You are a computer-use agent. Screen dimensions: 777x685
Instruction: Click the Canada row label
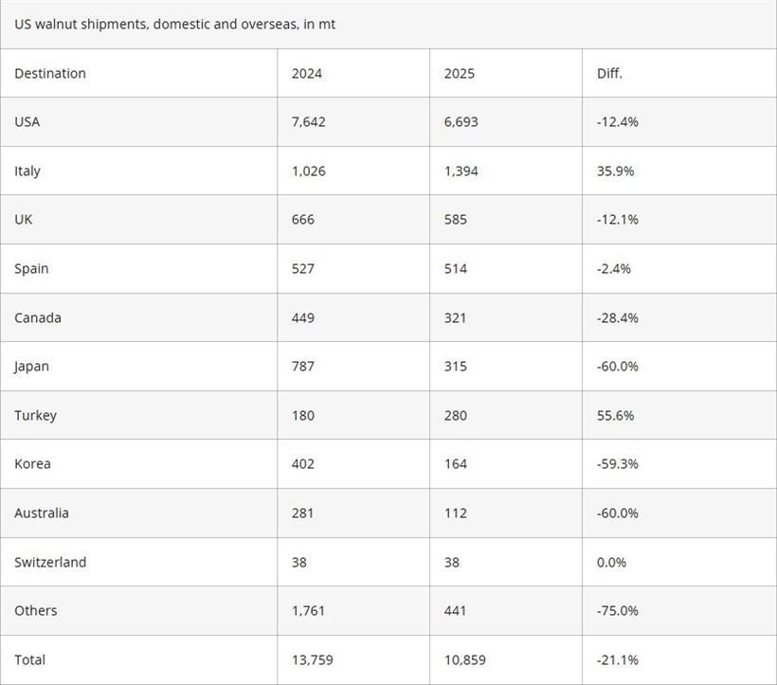pos(38,317)
